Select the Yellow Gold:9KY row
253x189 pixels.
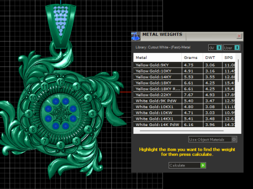tap(184, 65)
